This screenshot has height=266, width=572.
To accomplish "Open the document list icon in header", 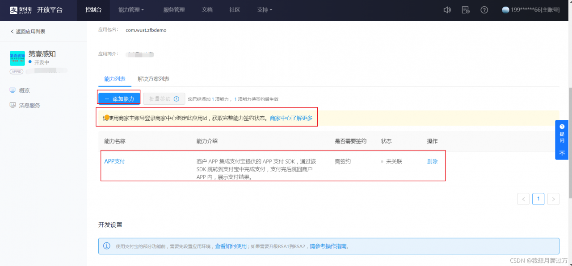I will coord(466,10).
